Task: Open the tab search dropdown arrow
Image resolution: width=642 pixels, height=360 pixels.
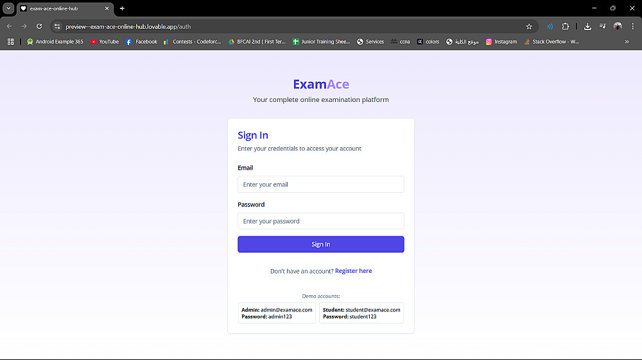Action: [x=8, y=8]
